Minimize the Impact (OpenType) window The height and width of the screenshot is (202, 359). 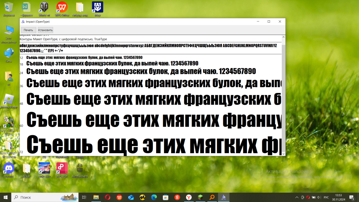point(258,22)
